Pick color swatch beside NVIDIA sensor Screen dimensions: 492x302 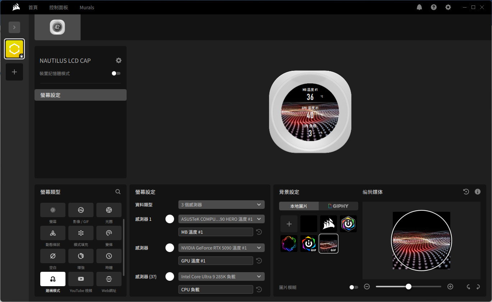170,248
